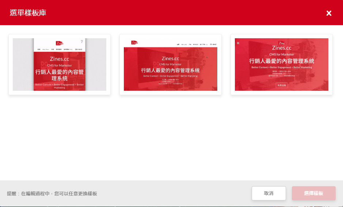Pick the third template with hamburger menu
Viewport: 343px width, 207px height.
(x=282, y=65)
